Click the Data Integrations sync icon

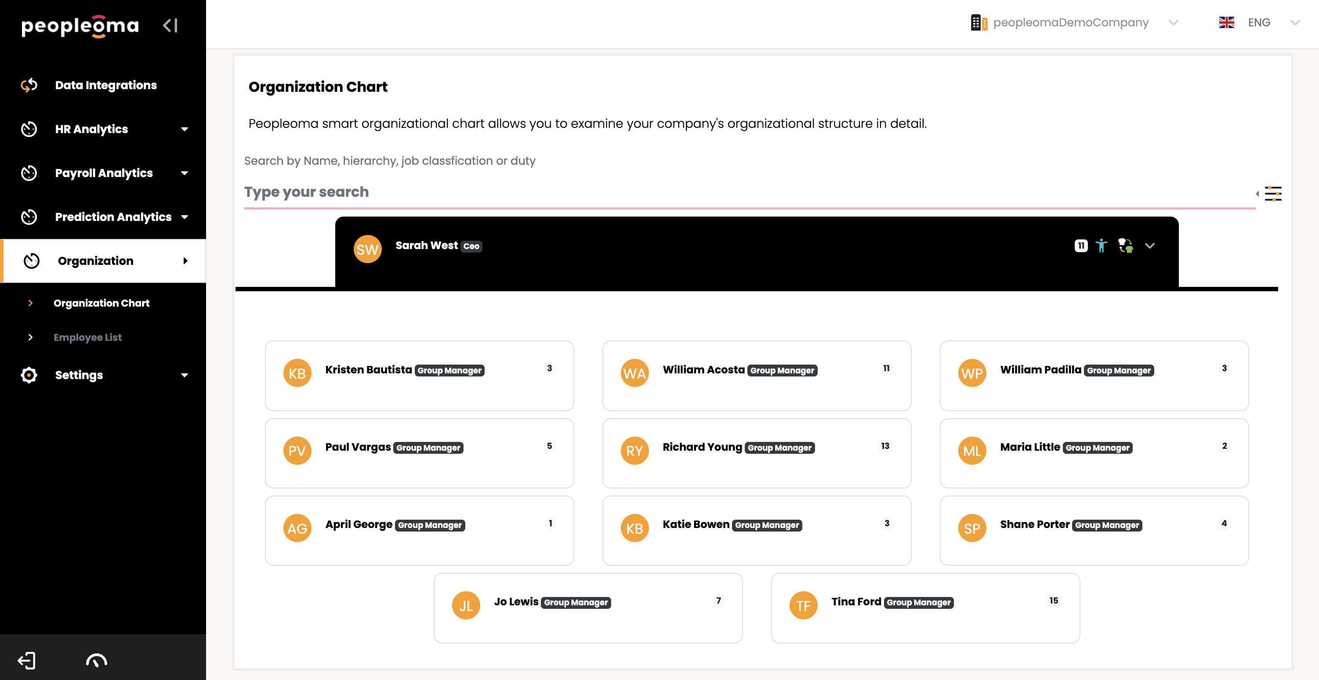coord(29,85)
